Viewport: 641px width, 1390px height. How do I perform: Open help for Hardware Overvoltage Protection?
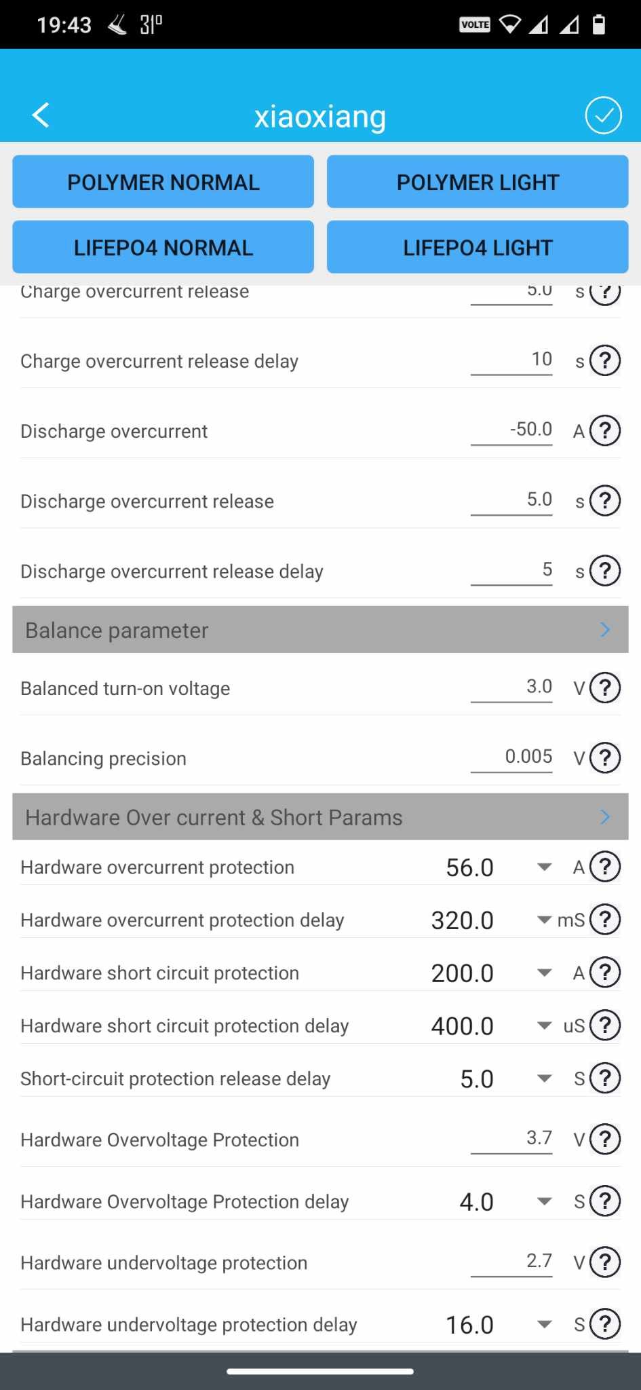(x=605, y=1140)
